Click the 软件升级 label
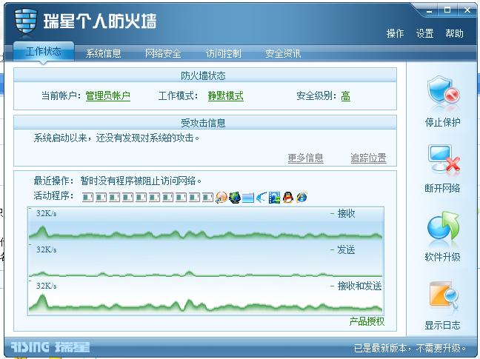 pyautogui.click(x=443, y=257)
